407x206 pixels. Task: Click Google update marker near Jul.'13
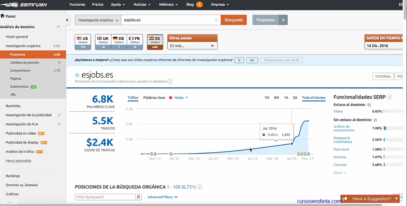tap(171, 154)
